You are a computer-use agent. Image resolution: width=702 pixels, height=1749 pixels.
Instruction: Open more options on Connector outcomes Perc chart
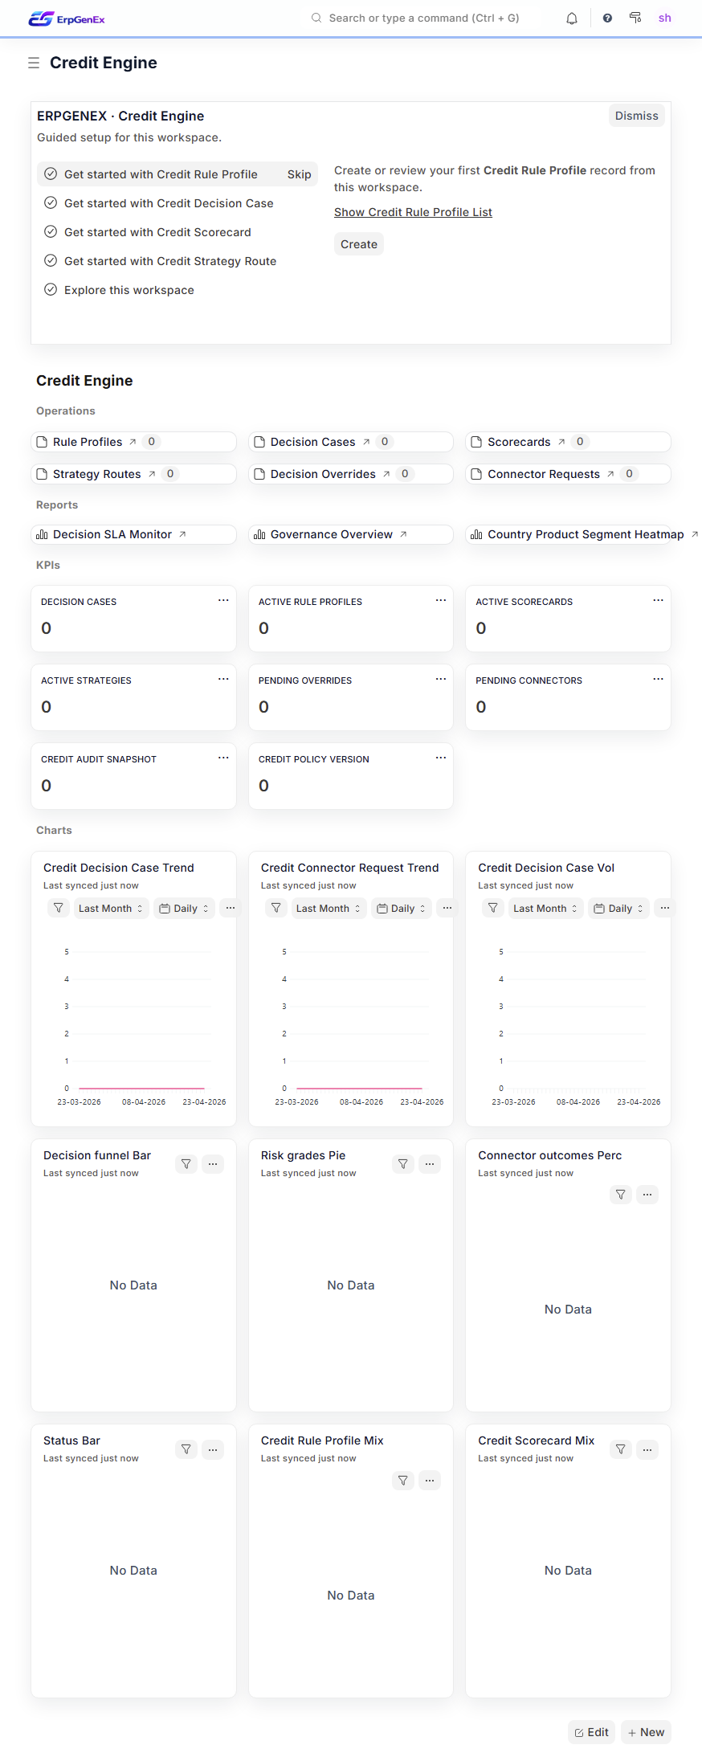pyautogui.click(x=647, y=1194)
